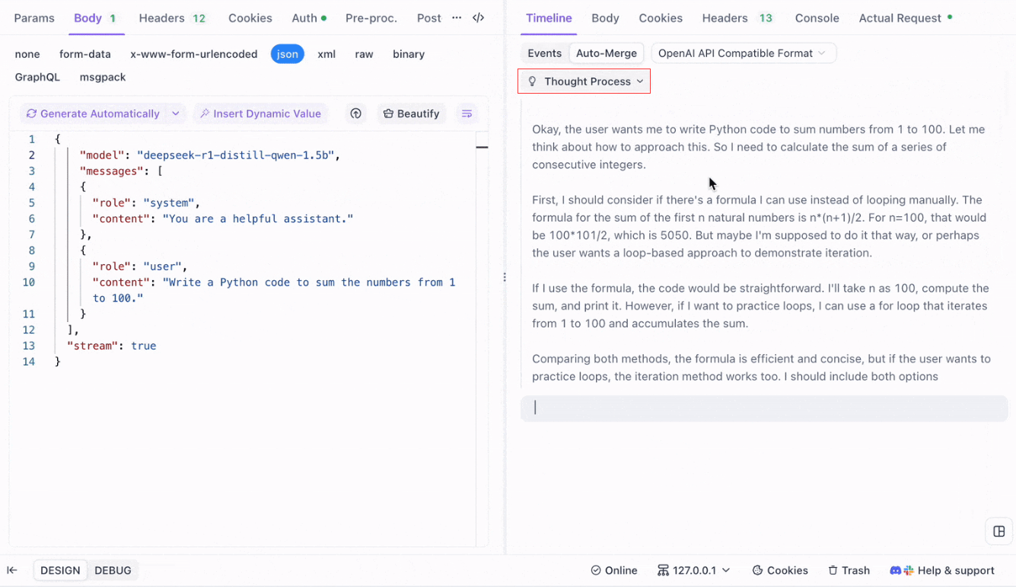Image resolution: width=1016 pixels, height=587 pixels.
Task: Show more request tabs (ellipsis)
Action: point(457,18)
